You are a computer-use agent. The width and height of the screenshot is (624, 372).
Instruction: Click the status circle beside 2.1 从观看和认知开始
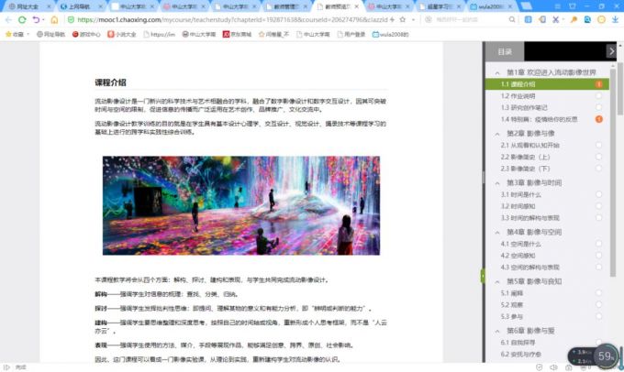coord(598,145)
